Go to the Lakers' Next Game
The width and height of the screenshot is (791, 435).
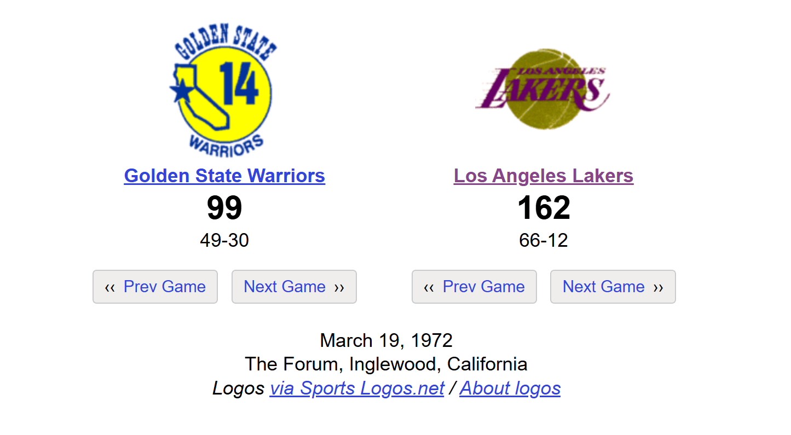(x=613, y=287)
